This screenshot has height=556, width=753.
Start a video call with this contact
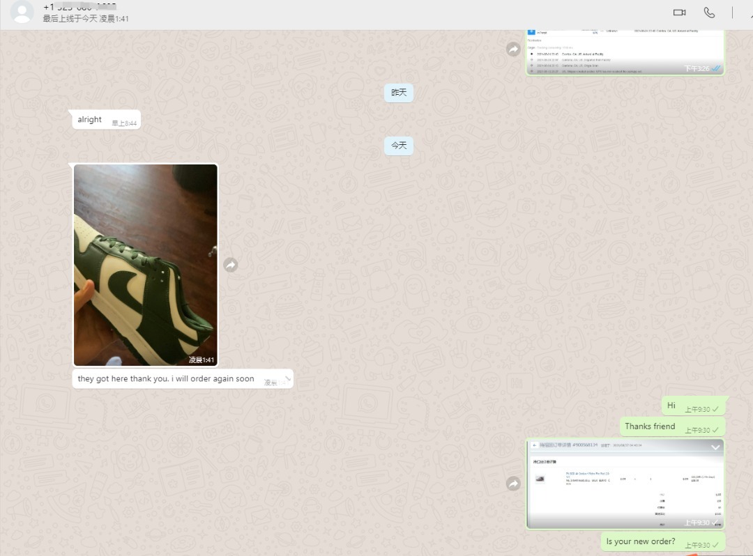point(679,13)
